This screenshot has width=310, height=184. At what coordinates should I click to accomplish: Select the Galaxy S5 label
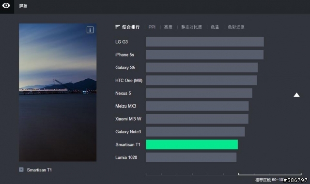pos(125,68)
